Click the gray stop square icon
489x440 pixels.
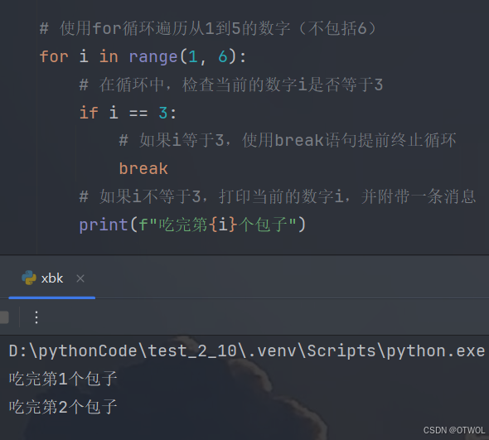4,317
